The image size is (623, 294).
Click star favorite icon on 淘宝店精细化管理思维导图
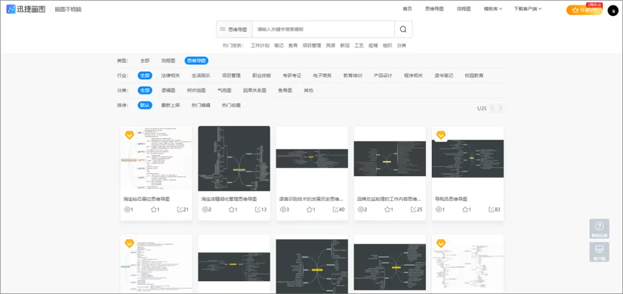(231, 209)
